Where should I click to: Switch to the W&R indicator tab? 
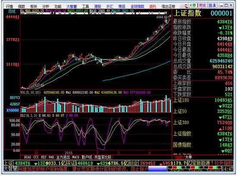[x=51, y=157]
